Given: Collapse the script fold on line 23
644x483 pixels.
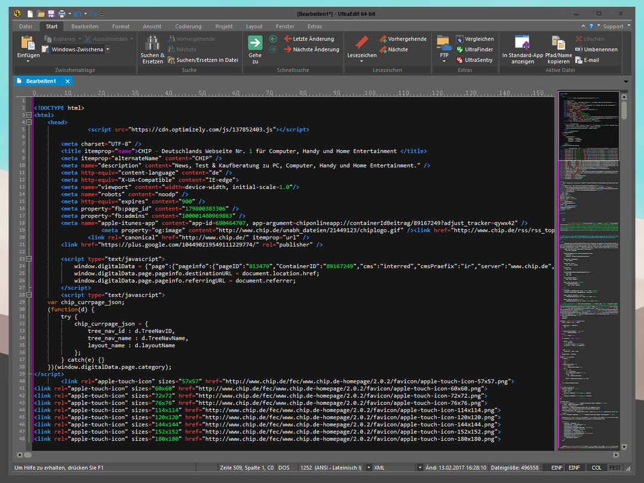Looking at the screenshot, I should (x=29, y=259).
